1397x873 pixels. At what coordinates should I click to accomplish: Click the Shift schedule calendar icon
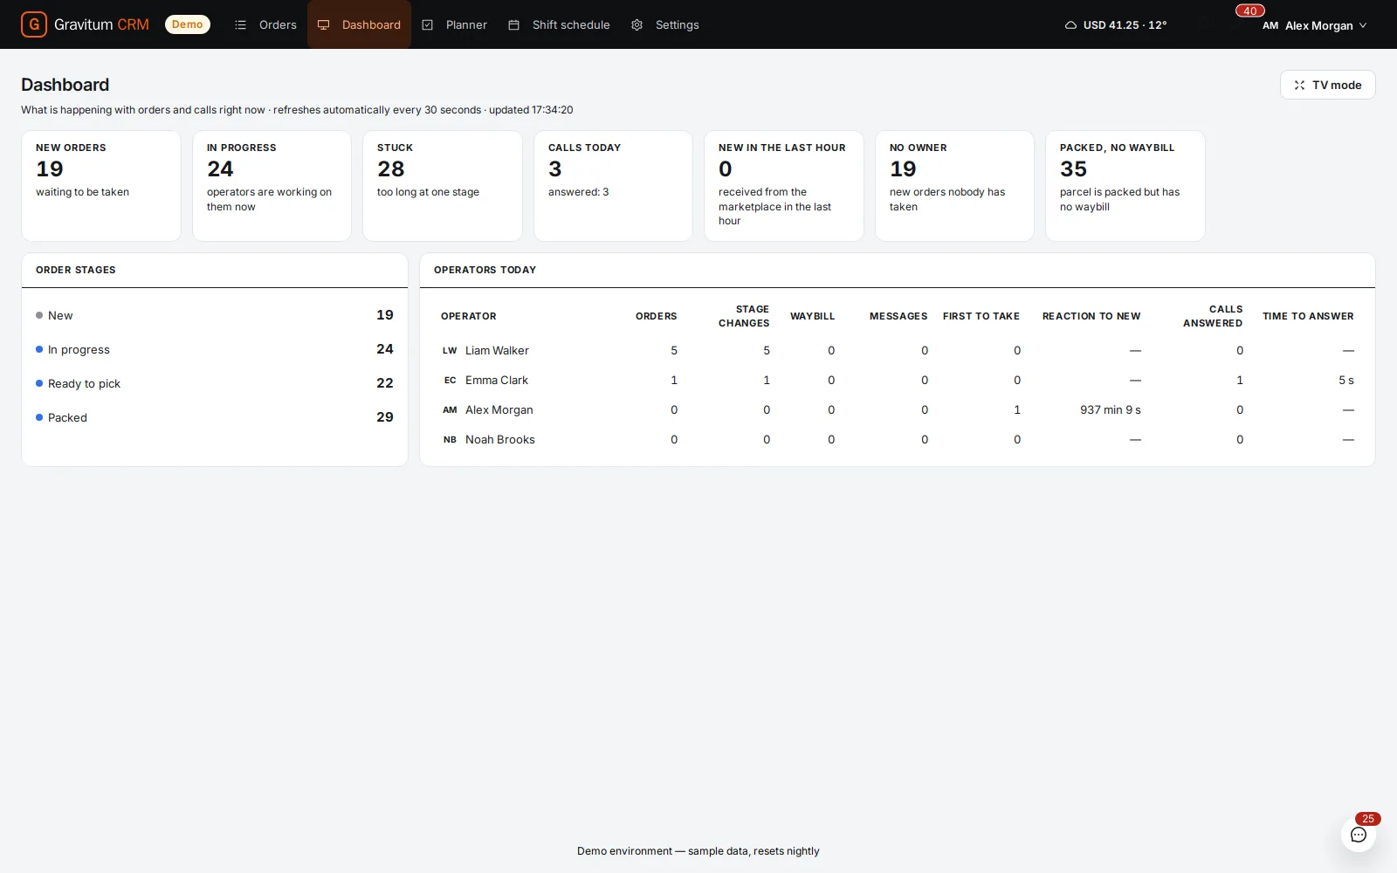[514, 25]
